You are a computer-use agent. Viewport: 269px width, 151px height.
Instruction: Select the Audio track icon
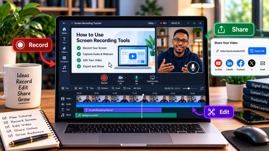pyautogui.click(x=63, y=104)
